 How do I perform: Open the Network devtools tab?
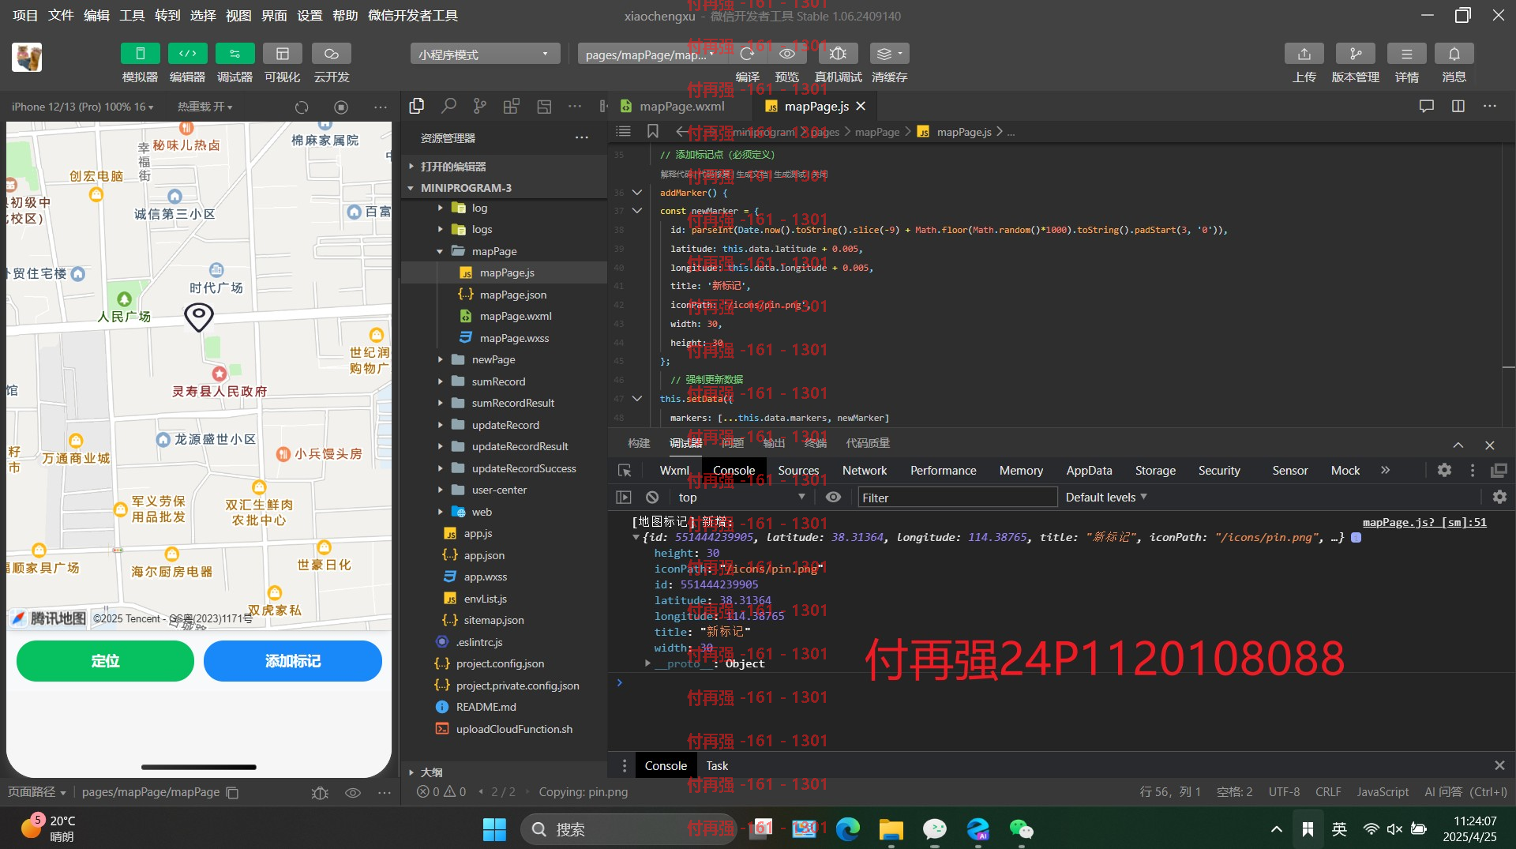click(x=865, y=470)
